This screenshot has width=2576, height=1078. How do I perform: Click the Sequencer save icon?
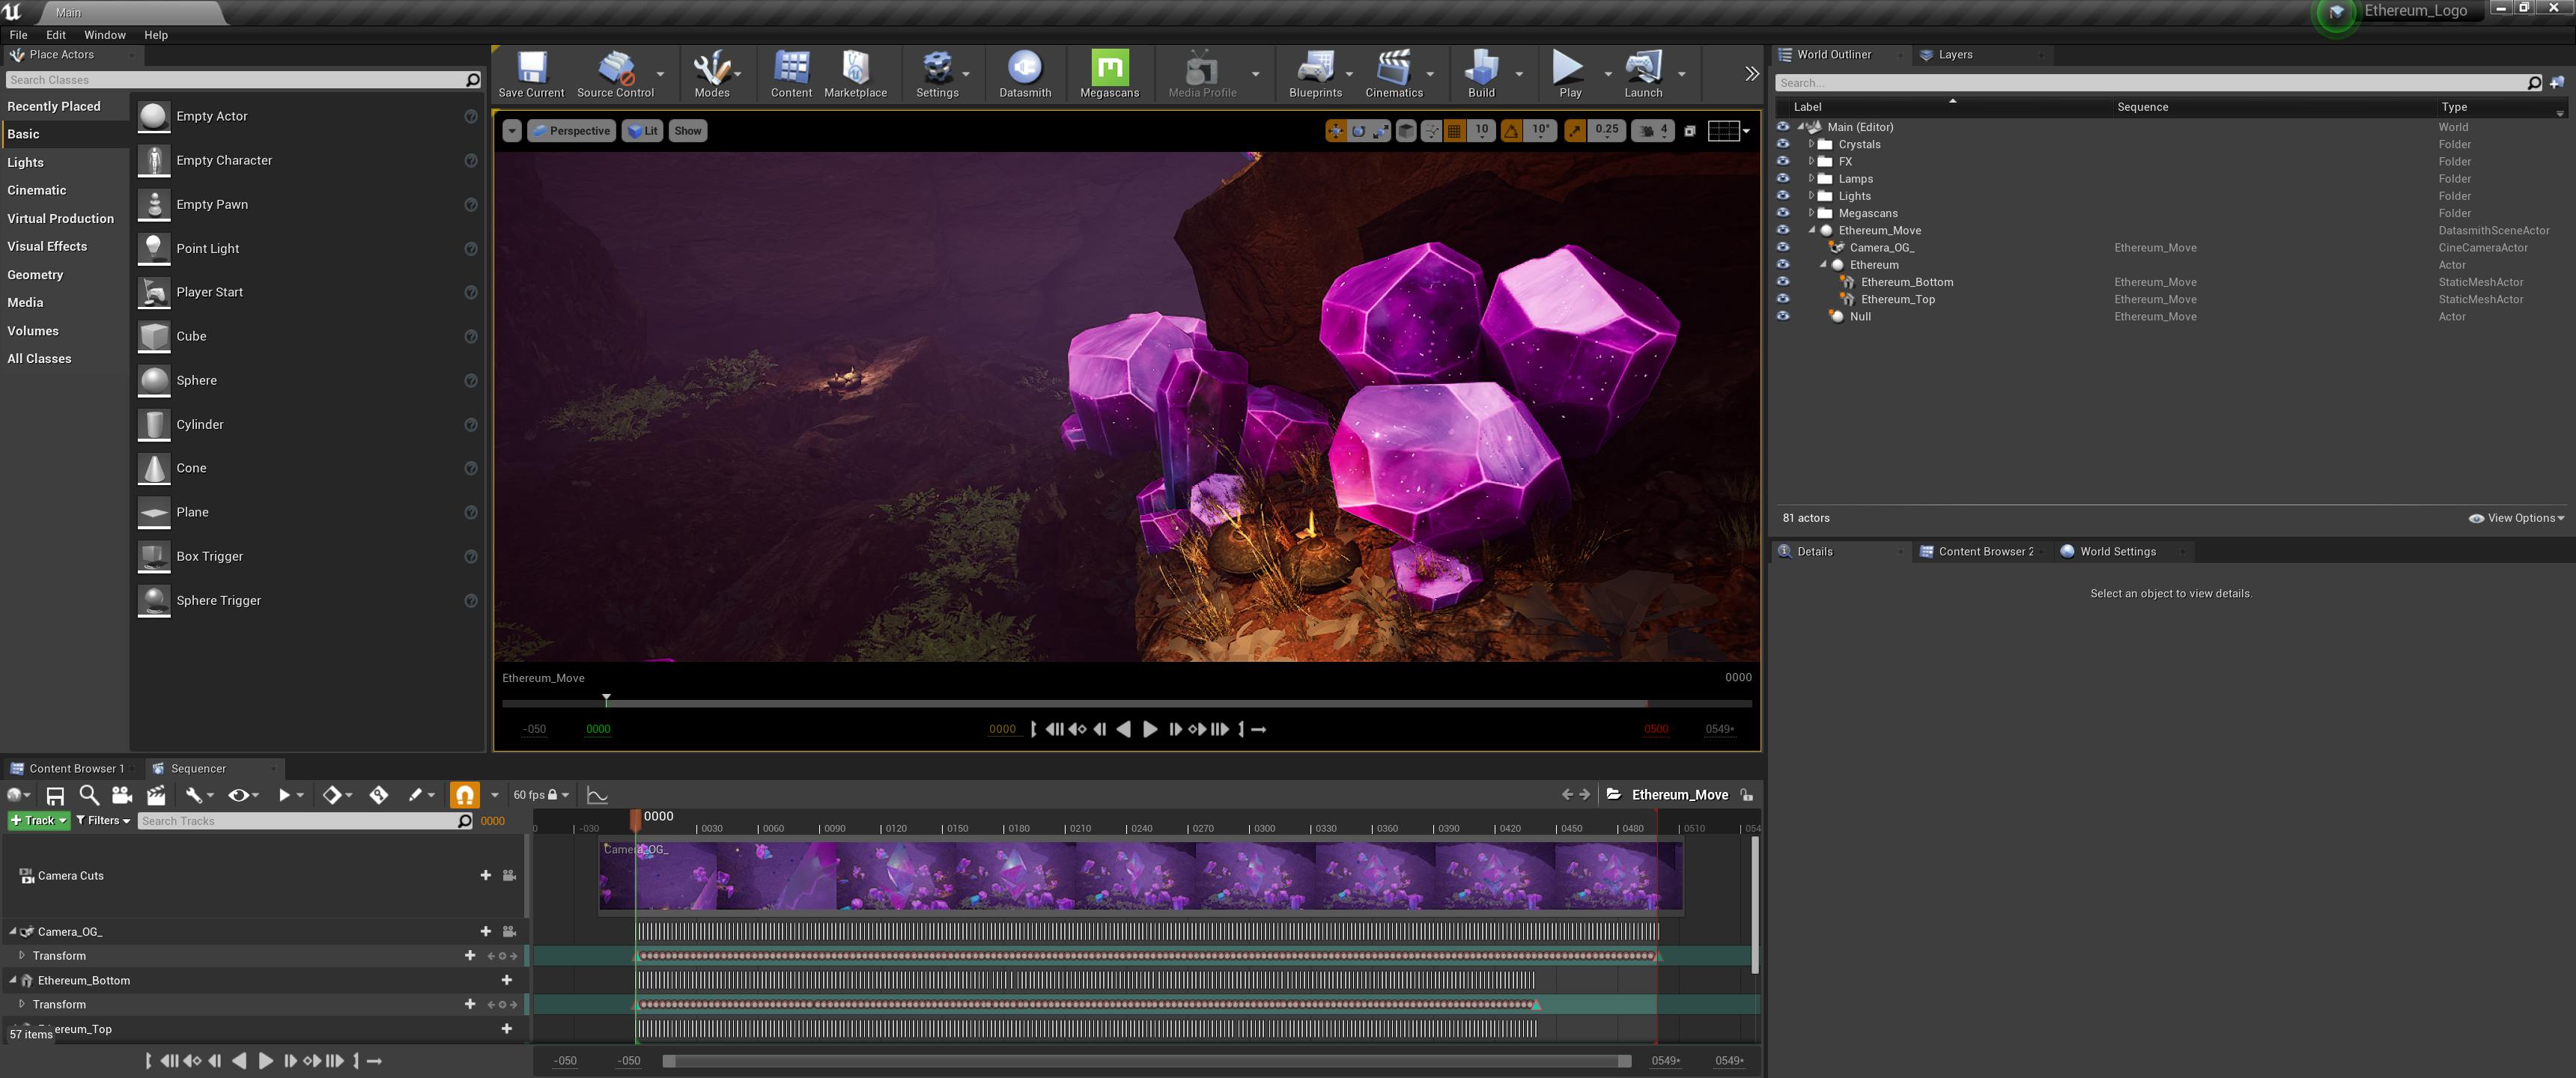(55, 795)
